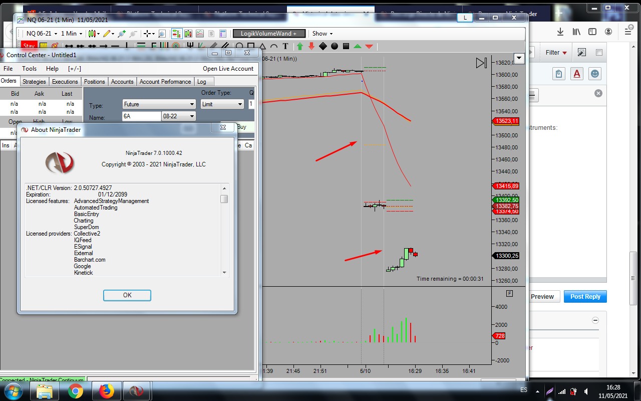Open the contract expiry dropdown showing 08-22
This screenshot has height=401, width=641.
179,116
